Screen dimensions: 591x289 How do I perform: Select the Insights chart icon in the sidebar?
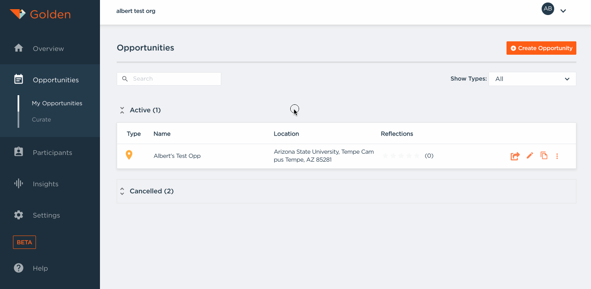(18, 183)
